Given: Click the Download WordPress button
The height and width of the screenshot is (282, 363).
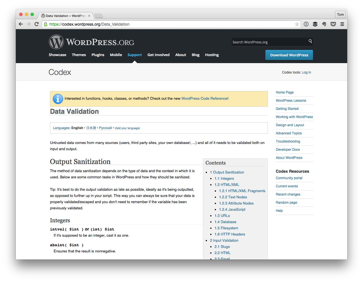Looking at the screenshot, I should 289,55.
